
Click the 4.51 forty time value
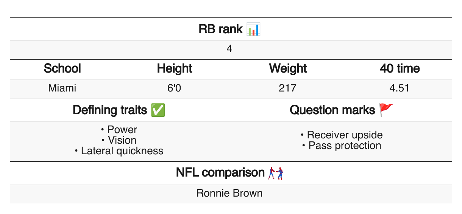tap(400, 88)
